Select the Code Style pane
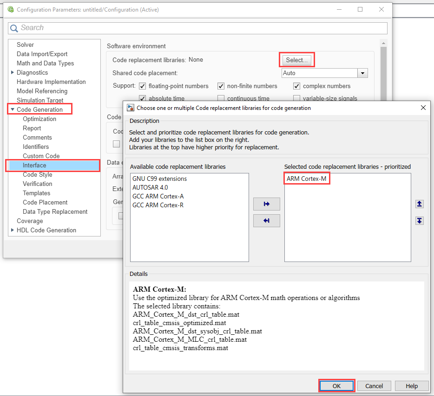This screenshot has height=396, width=434. pyautogui.click(x=37, y=174)
